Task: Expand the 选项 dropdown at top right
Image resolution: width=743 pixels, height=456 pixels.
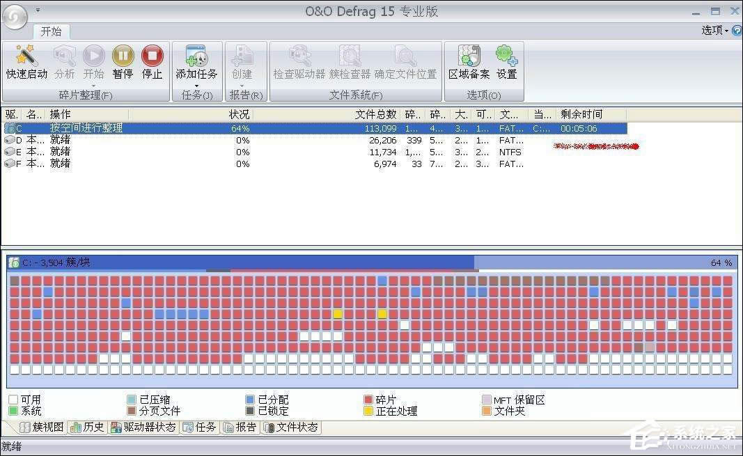Action: click(714, 31)
